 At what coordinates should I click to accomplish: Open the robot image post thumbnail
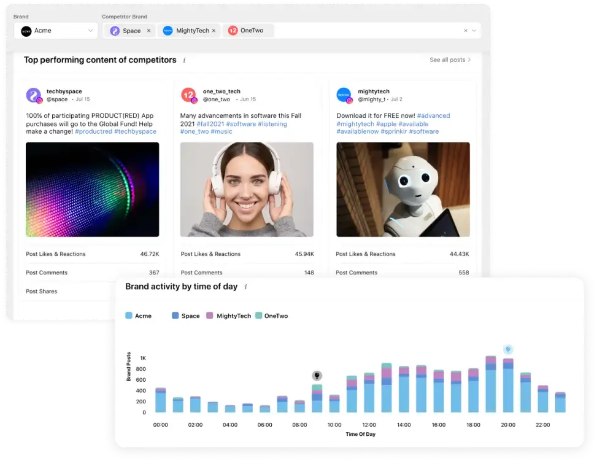pyautogui.click(x=403, y=189)
